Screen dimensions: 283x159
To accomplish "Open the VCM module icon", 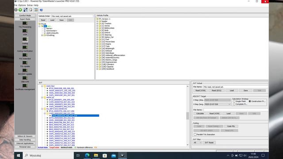I will click(25, 31).
